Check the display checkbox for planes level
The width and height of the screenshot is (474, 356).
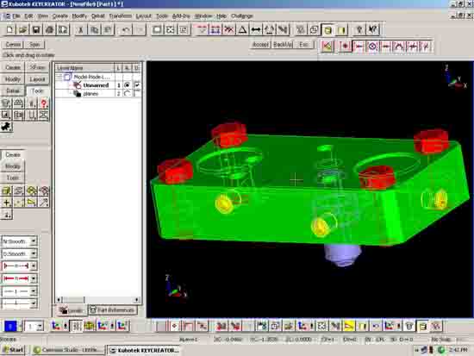pos(137,94)
